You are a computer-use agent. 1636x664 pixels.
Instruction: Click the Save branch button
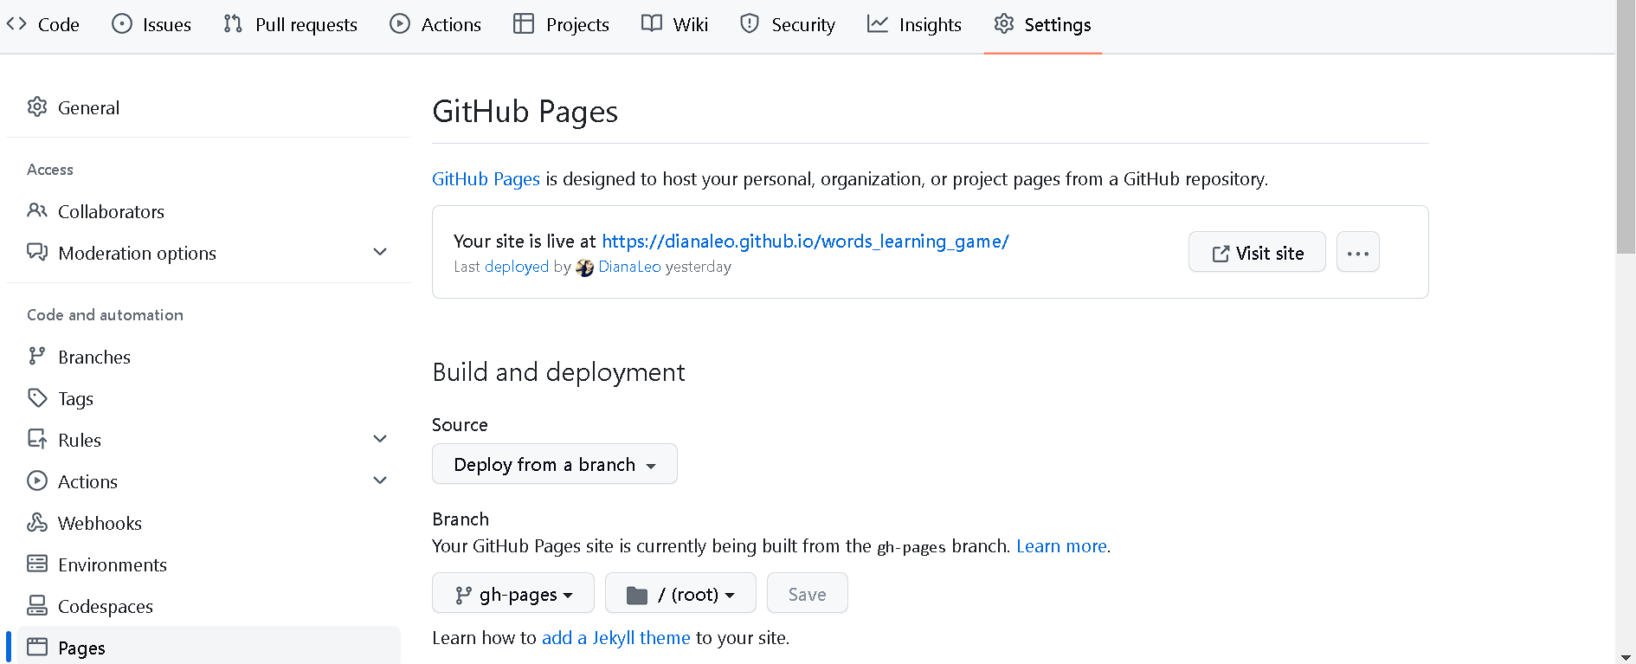pyautogui.click(x=808, y=593)
